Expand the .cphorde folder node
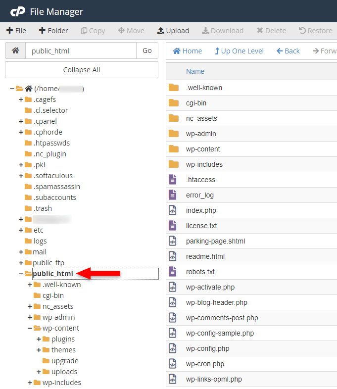Screen dimensions: 337x389 (x=21, y=132)
